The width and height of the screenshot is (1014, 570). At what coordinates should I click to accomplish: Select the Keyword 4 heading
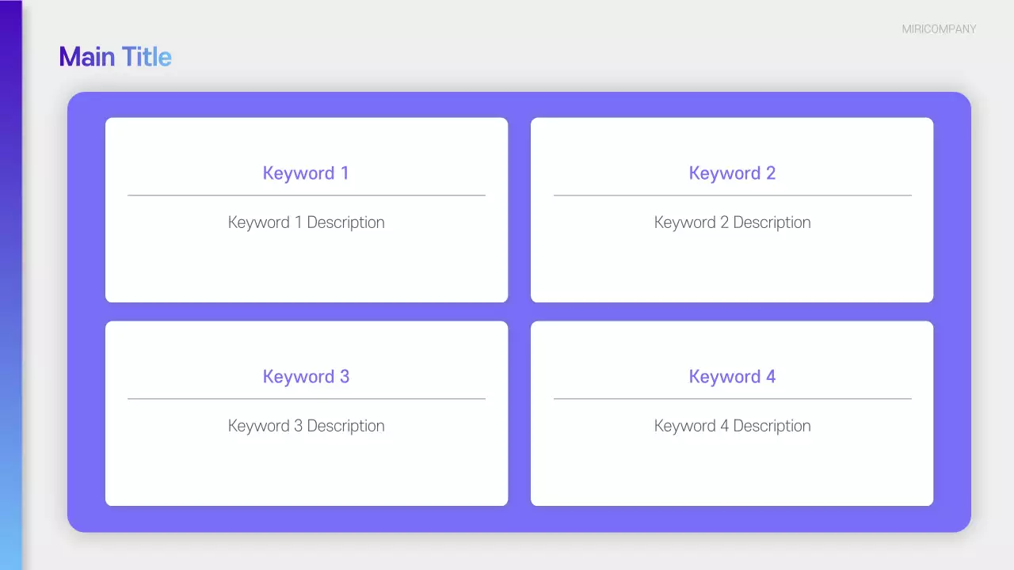coord(732,377)
